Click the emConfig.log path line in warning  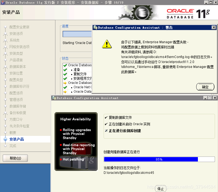coord(166,57)
